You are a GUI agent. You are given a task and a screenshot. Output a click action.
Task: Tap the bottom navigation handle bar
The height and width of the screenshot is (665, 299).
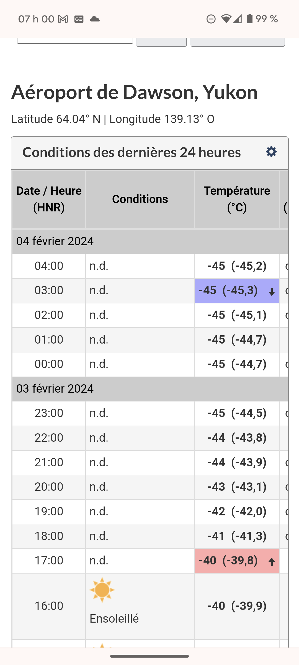pyautogui.click(x=149, y=656)
